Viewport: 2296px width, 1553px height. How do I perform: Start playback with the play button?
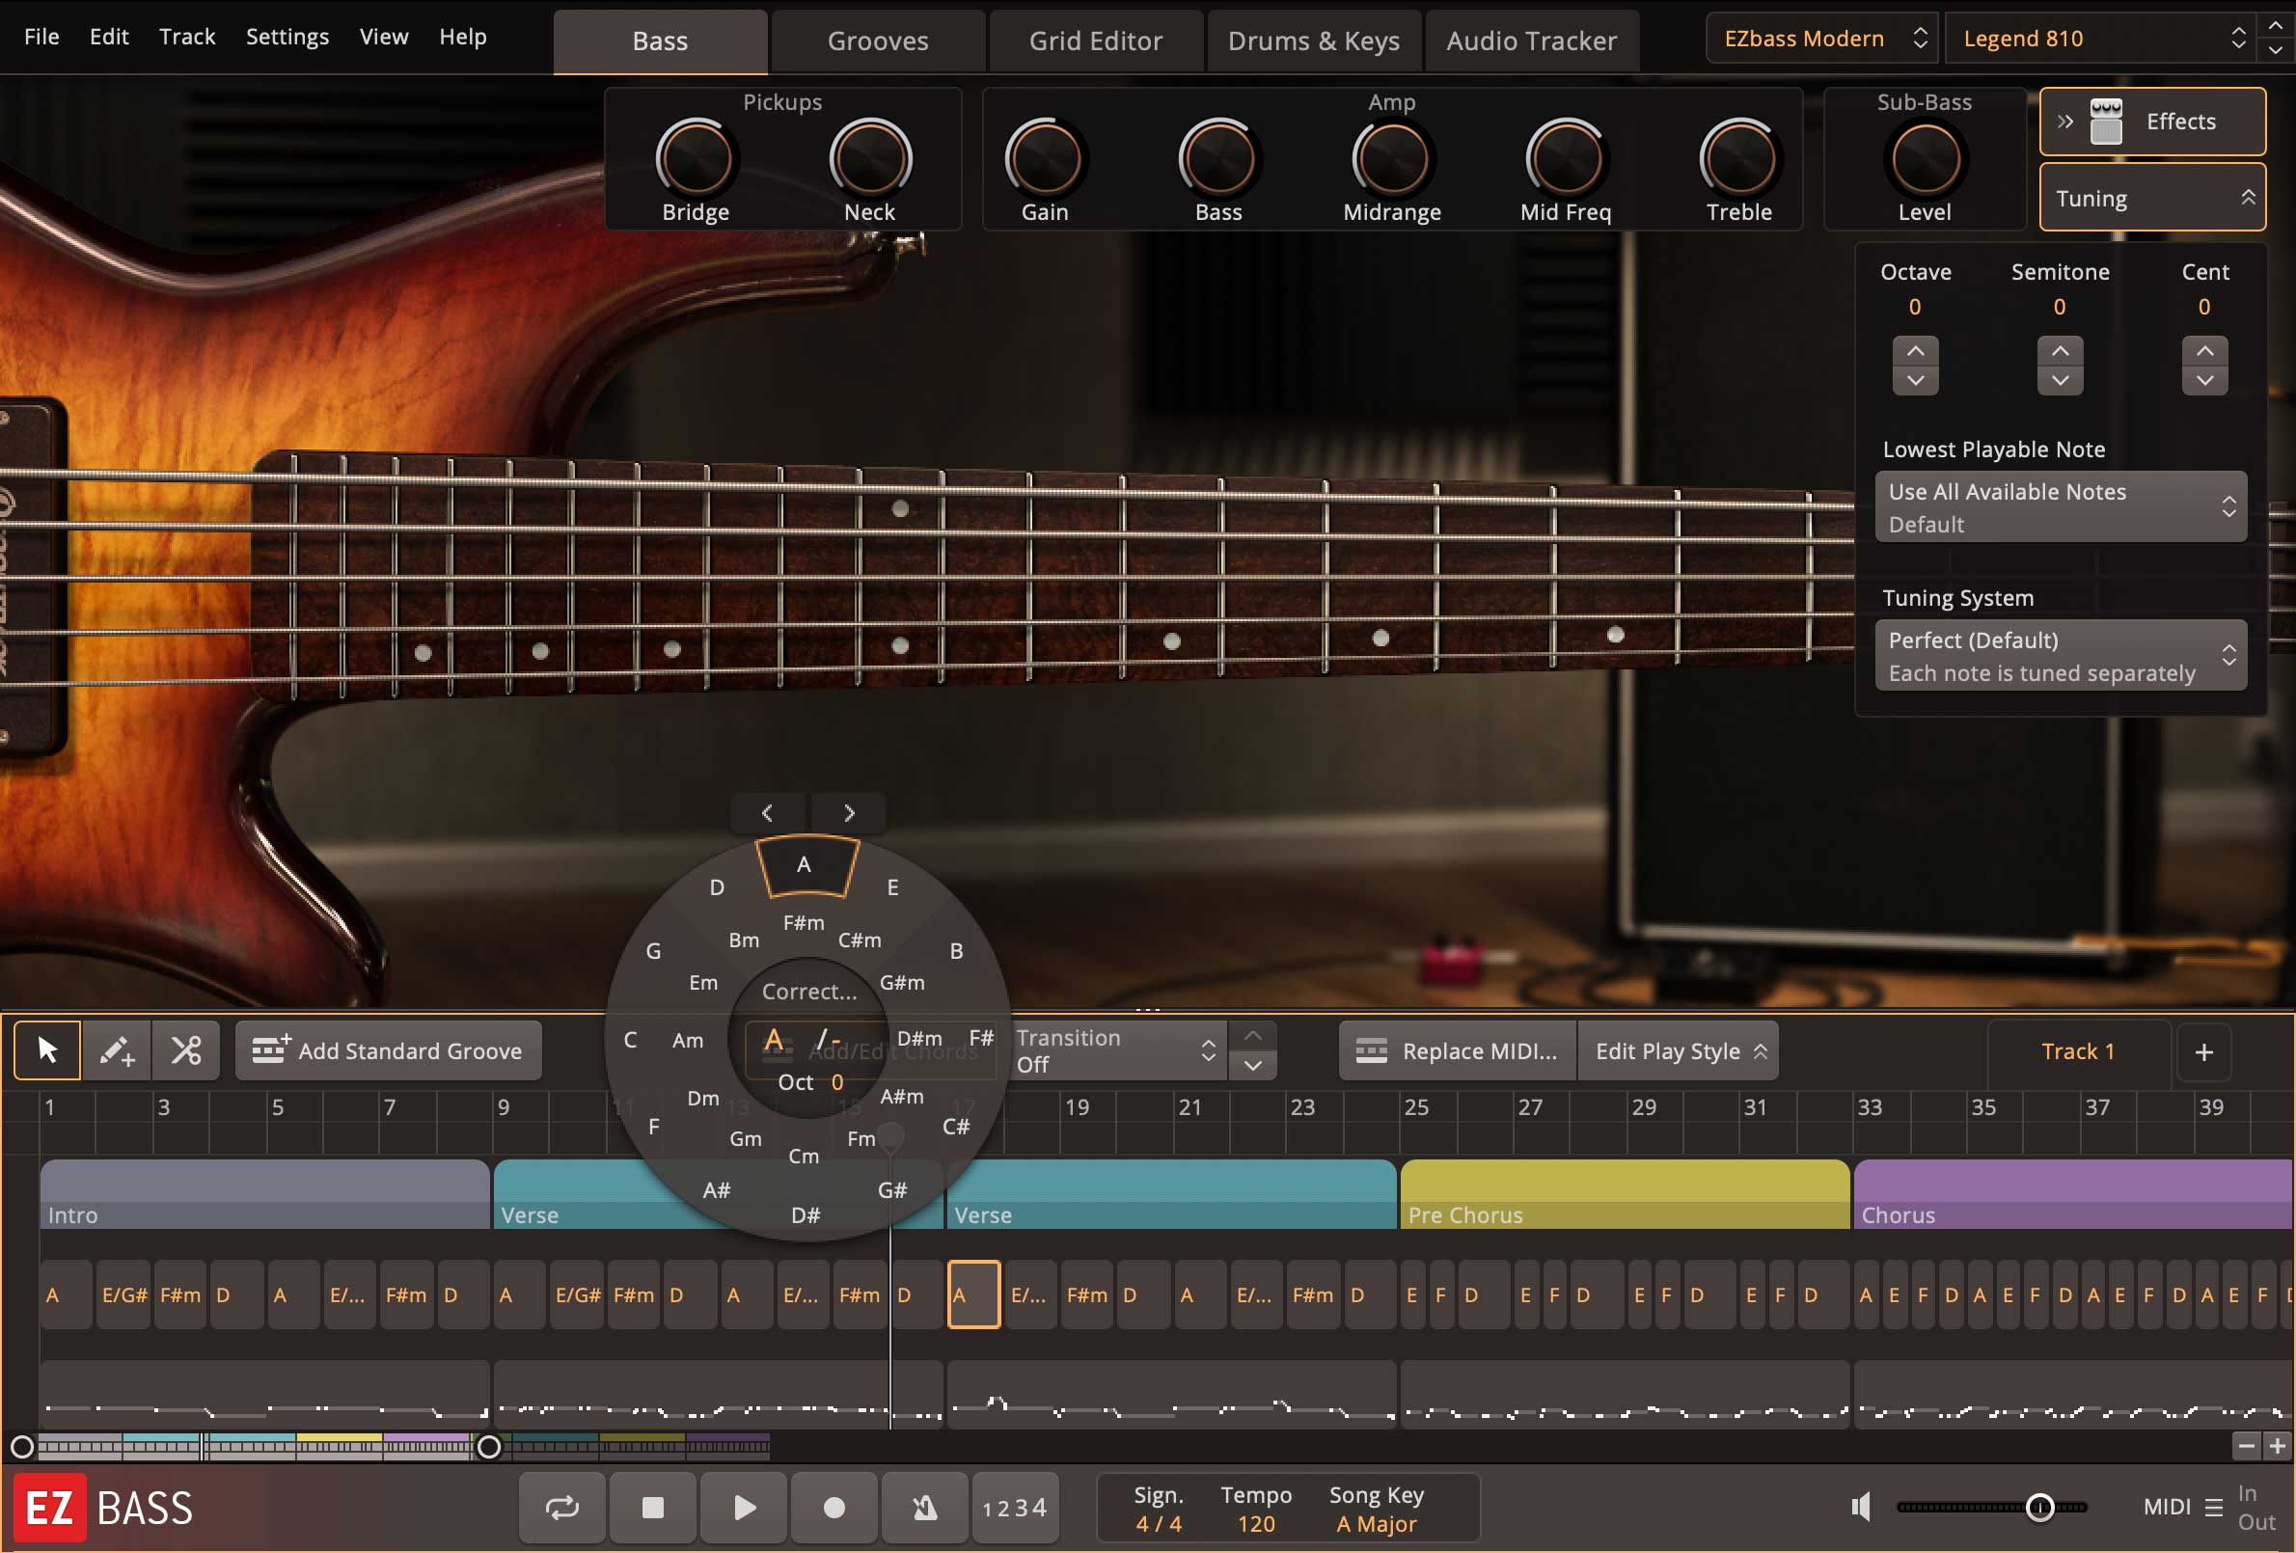tap(744, 1507)
